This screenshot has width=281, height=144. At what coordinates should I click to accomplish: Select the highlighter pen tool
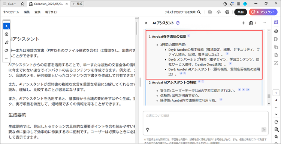tap(7, 42)
